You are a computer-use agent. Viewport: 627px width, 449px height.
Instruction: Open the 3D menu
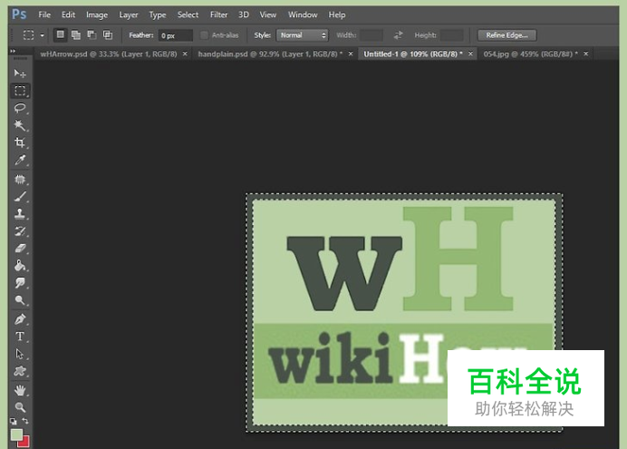244,15
